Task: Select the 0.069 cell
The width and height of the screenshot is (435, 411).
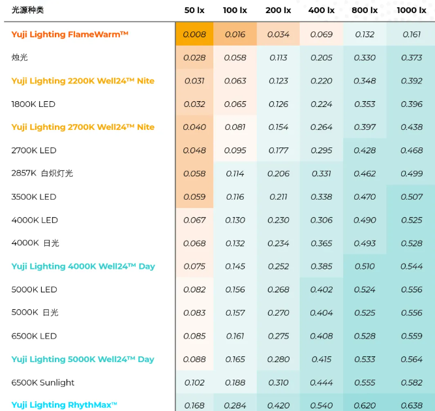Action: [322, 35]
